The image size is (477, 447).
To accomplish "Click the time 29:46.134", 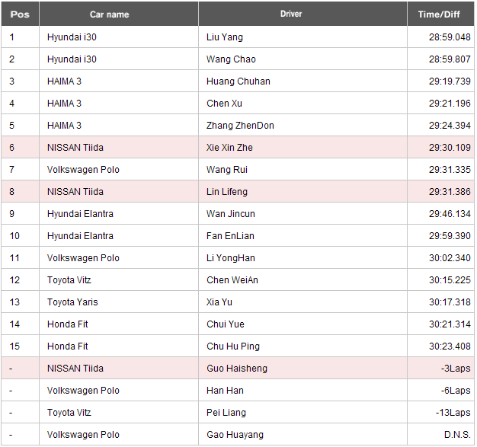I will click(x=450, y=214).
